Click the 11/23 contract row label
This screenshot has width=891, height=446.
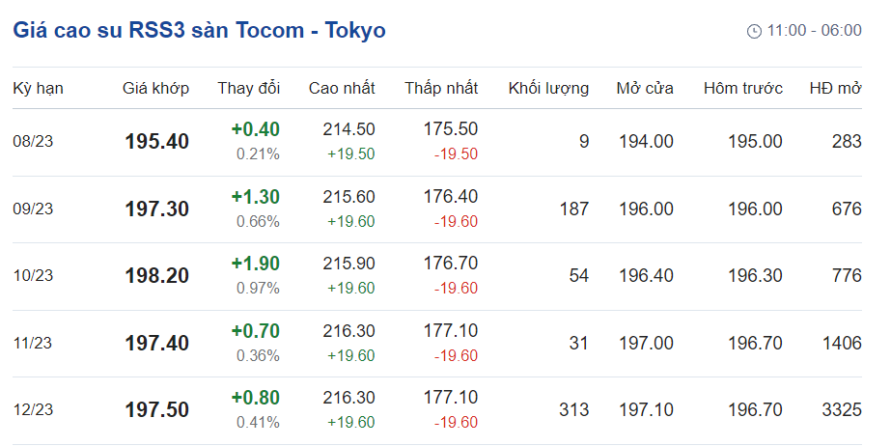coord(33,343)
